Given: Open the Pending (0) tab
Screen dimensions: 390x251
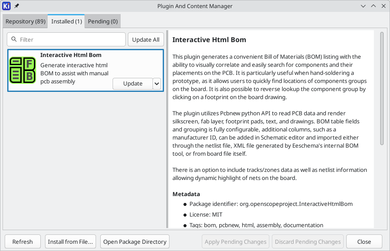Looking at the screenshot, I should pos(102,21).
